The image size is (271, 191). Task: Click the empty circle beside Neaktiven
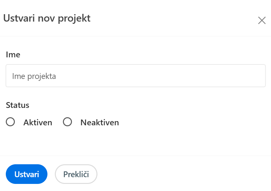click(67, 122)
